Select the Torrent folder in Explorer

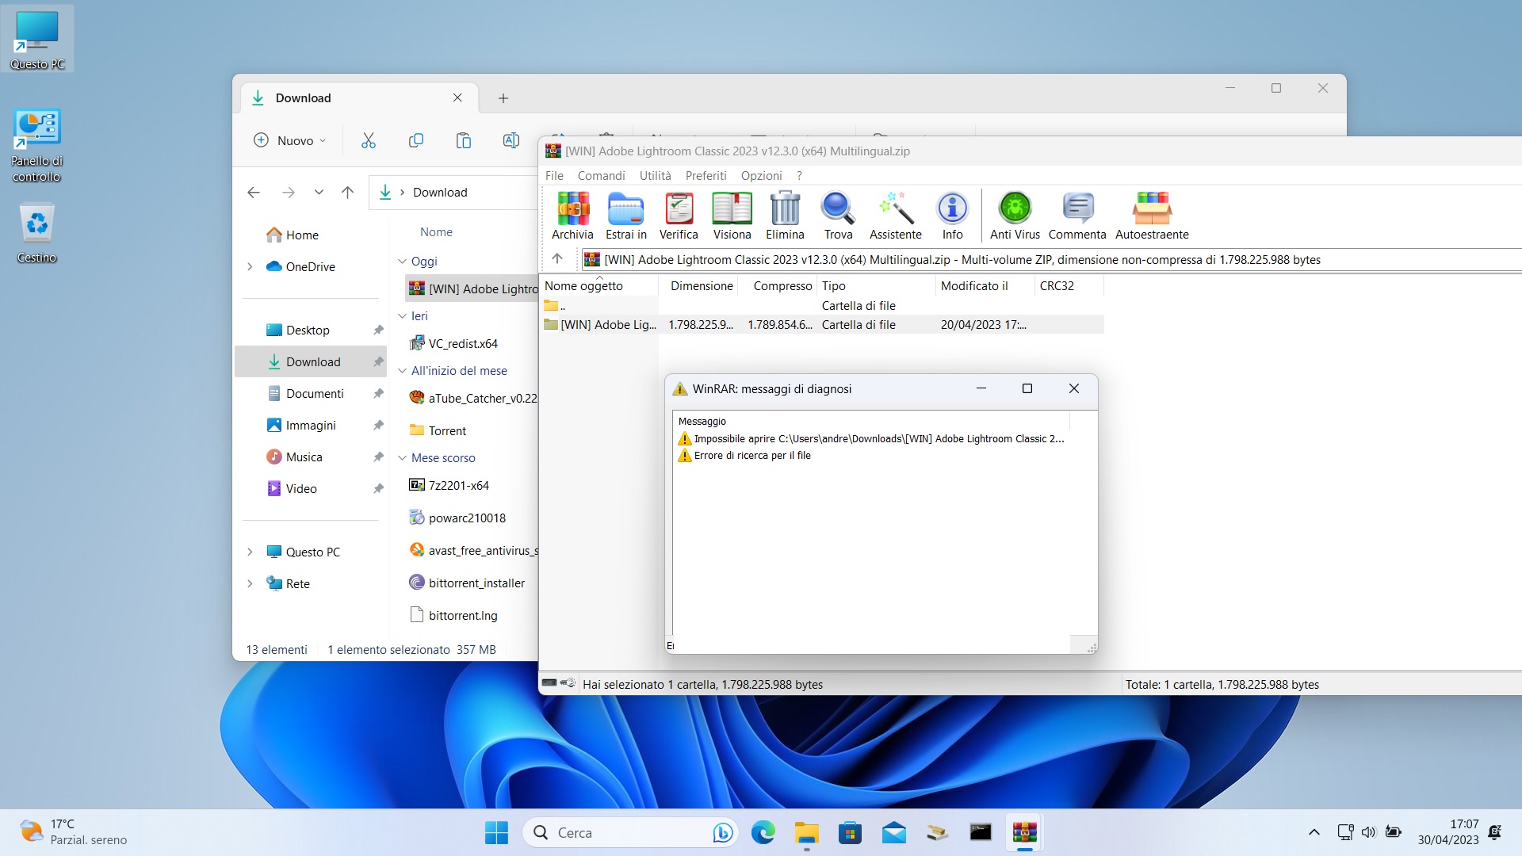click(x=447, y=430)
